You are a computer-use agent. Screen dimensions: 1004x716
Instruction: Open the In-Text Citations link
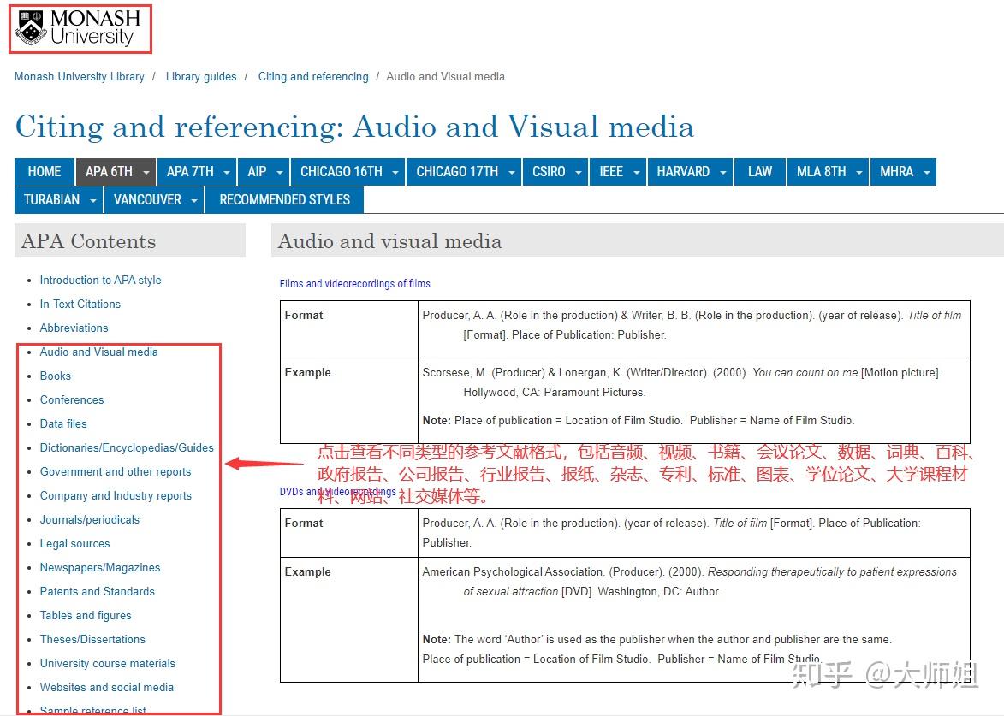click(x=80, y=304)
